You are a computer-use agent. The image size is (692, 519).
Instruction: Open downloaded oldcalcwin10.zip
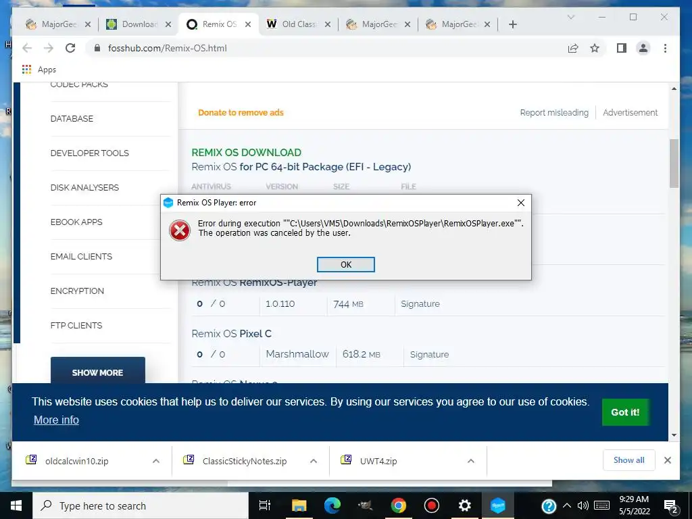[77, 461]
